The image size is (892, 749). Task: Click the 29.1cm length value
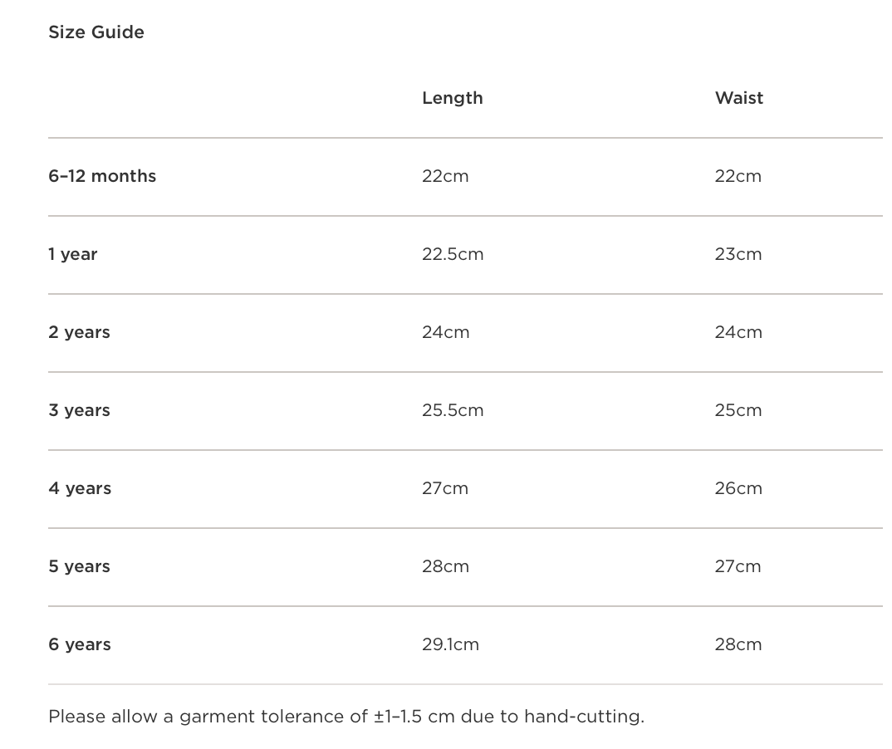coord(450,644)
